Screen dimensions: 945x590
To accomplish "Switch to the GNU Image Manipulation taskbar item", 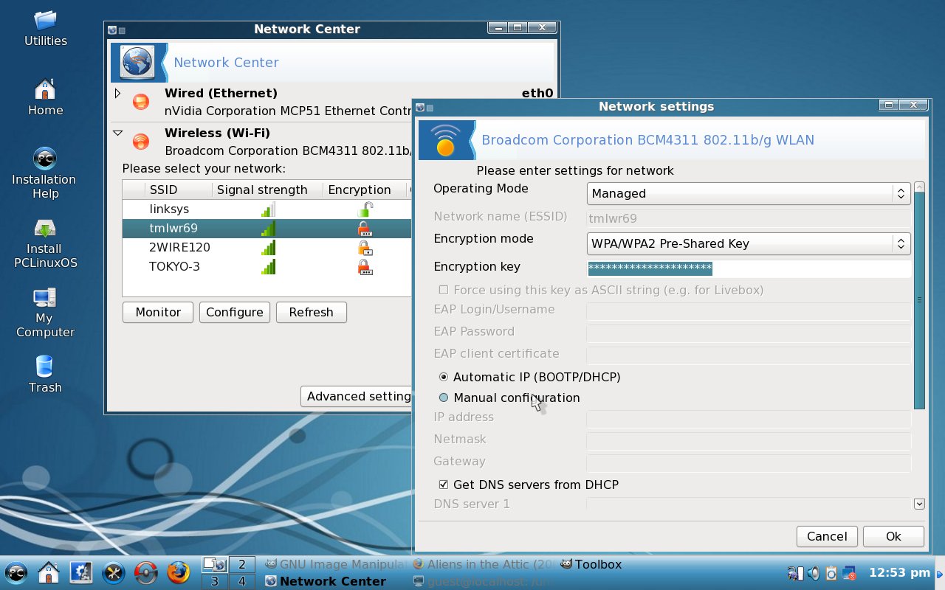I will click(x=336, y=564).
